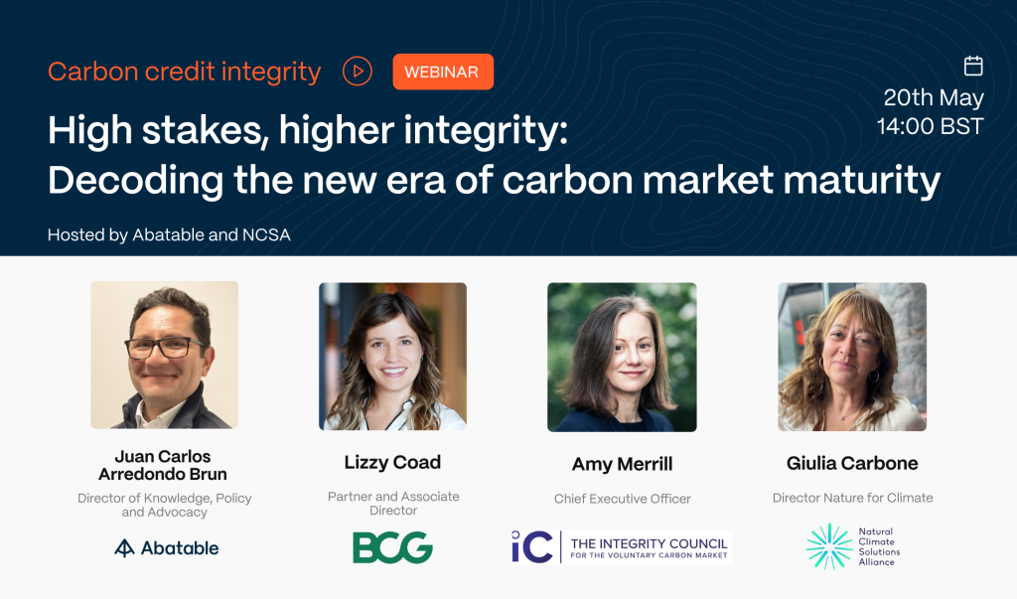Click the Amy Merrill name text
The height and width of the screenshot is (599, 1017).
pos(622,464)
